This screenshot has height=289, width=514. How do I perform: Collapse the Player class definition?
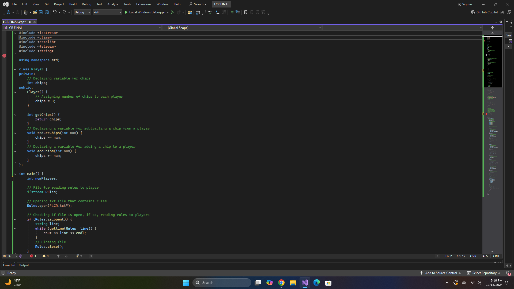(x=15, y=69)
